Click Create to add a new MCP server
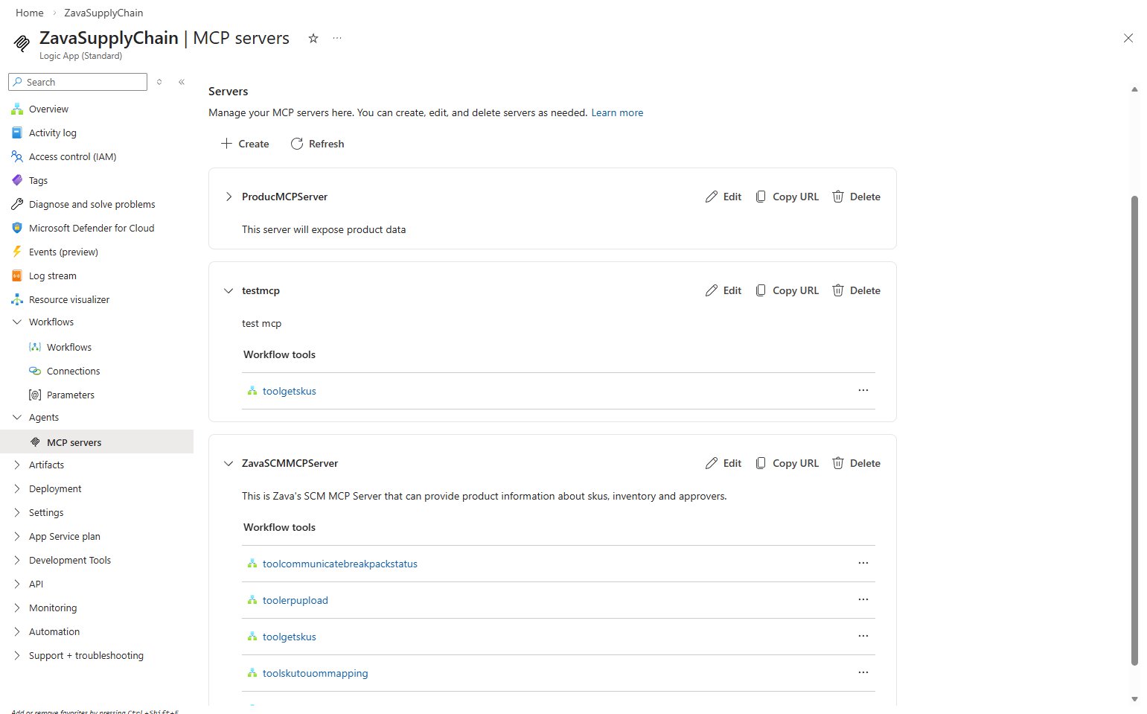Viewport: 1147px width, 714px height. tap(244, 143)
